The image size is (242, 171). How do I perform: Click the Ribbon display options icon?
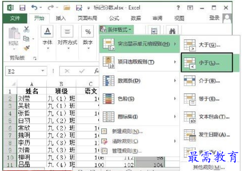(190, 8)
